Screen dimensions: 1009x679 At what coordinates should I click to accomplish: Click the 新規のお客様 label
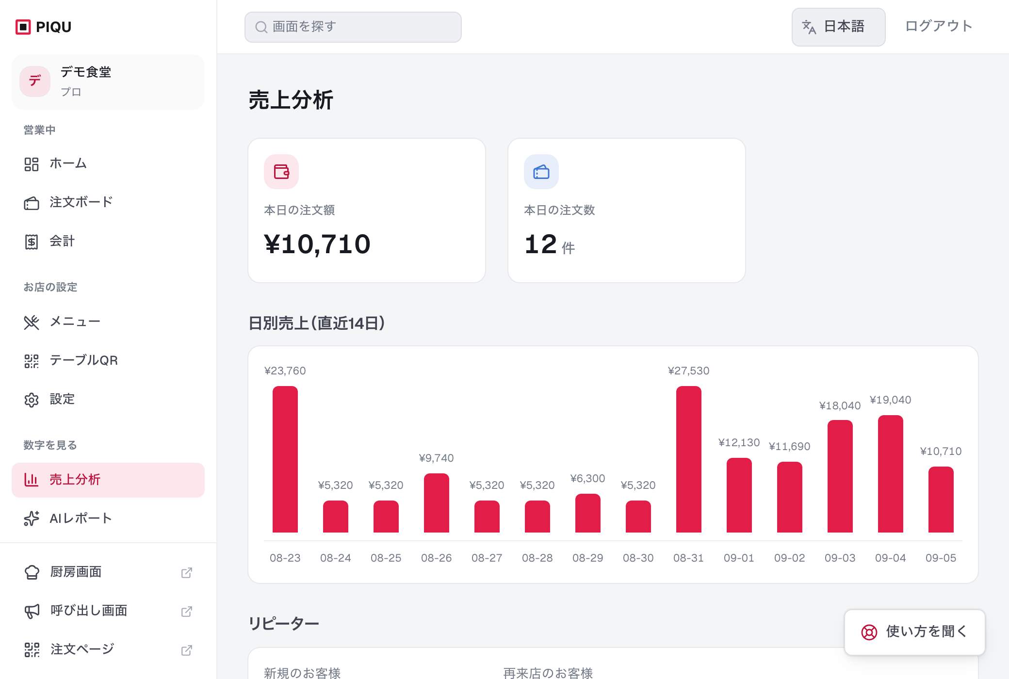point(302,673)
